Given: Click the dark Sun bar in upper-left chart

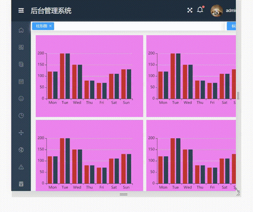Looking at the screenshot, I should [129, 84].
